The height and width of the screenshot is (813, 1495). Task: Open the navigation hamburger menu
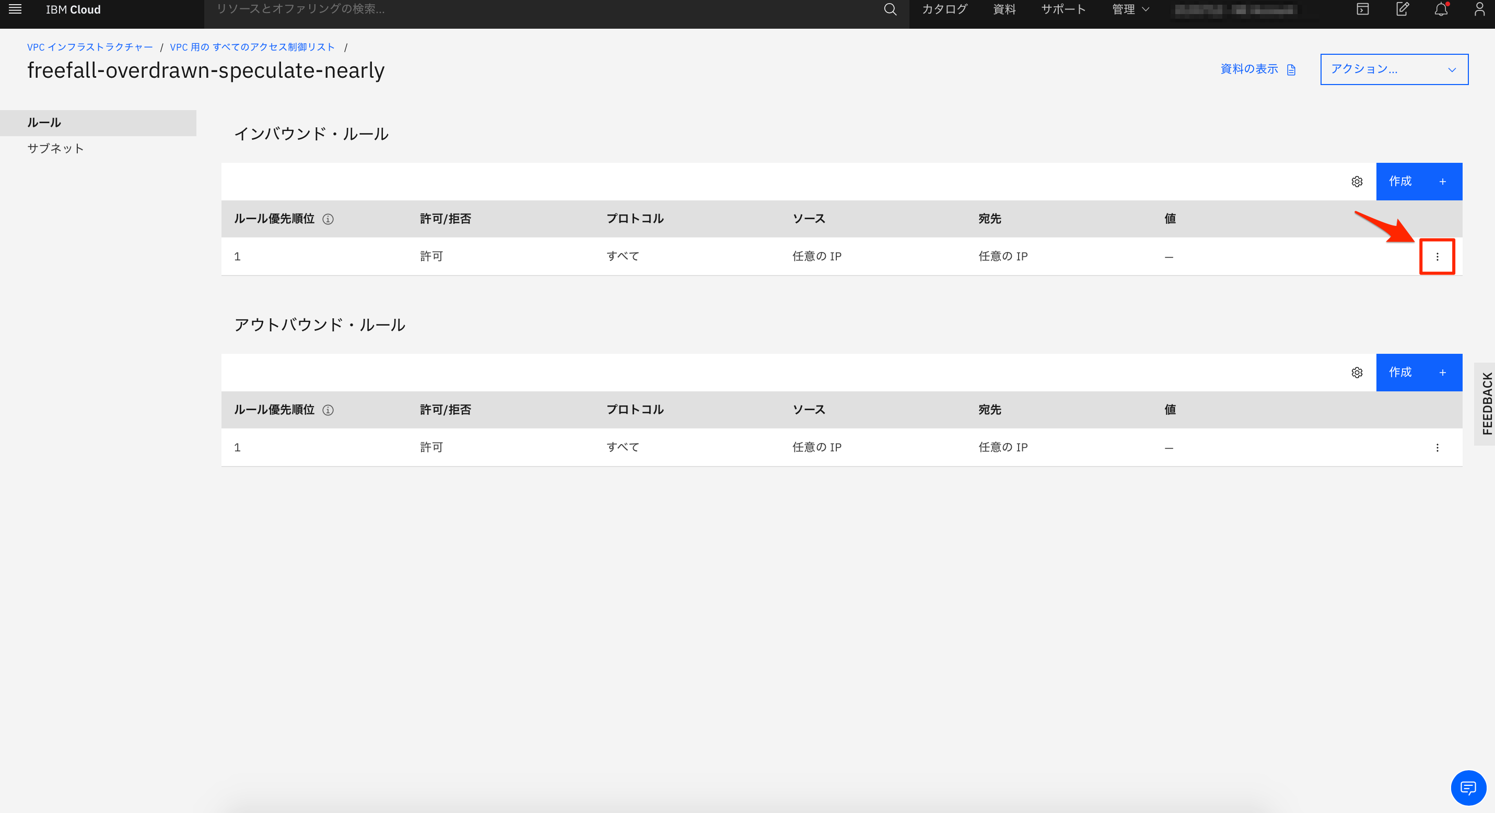tap(15, 9)
